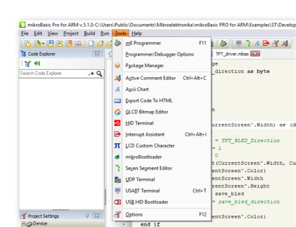Choose Interrupt Assistant menu entry
296x227 pixels.
(x=162, y=134)
